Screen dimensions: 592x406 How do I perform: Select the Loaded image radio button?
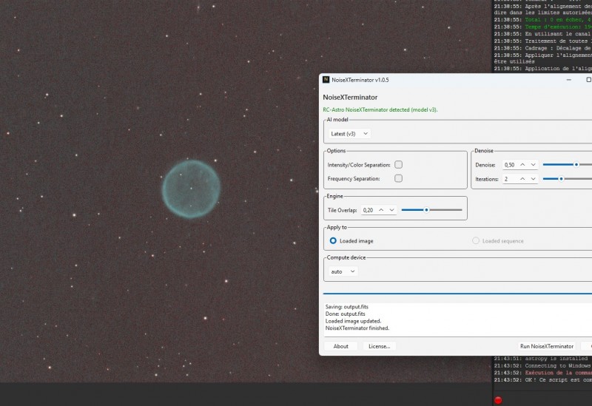tap(333, 241)
